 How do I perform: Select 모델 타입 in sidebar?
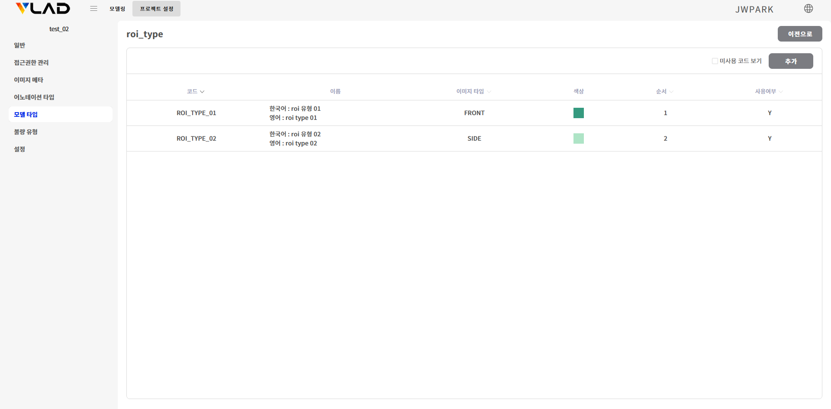(x=61, y=114)
